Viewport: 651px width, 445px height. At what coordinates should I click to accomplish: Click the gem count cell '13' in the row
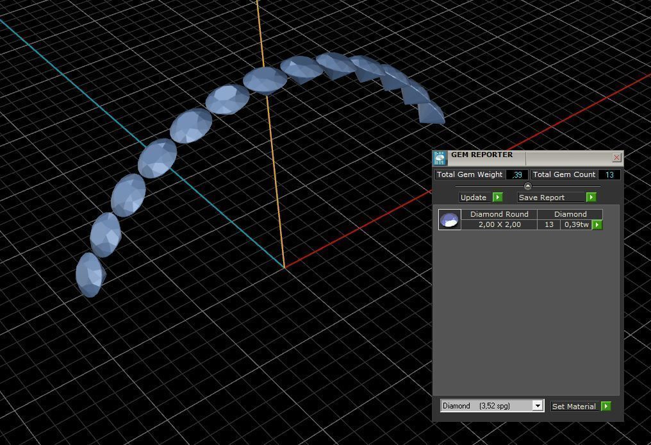(x=549, y=225)
